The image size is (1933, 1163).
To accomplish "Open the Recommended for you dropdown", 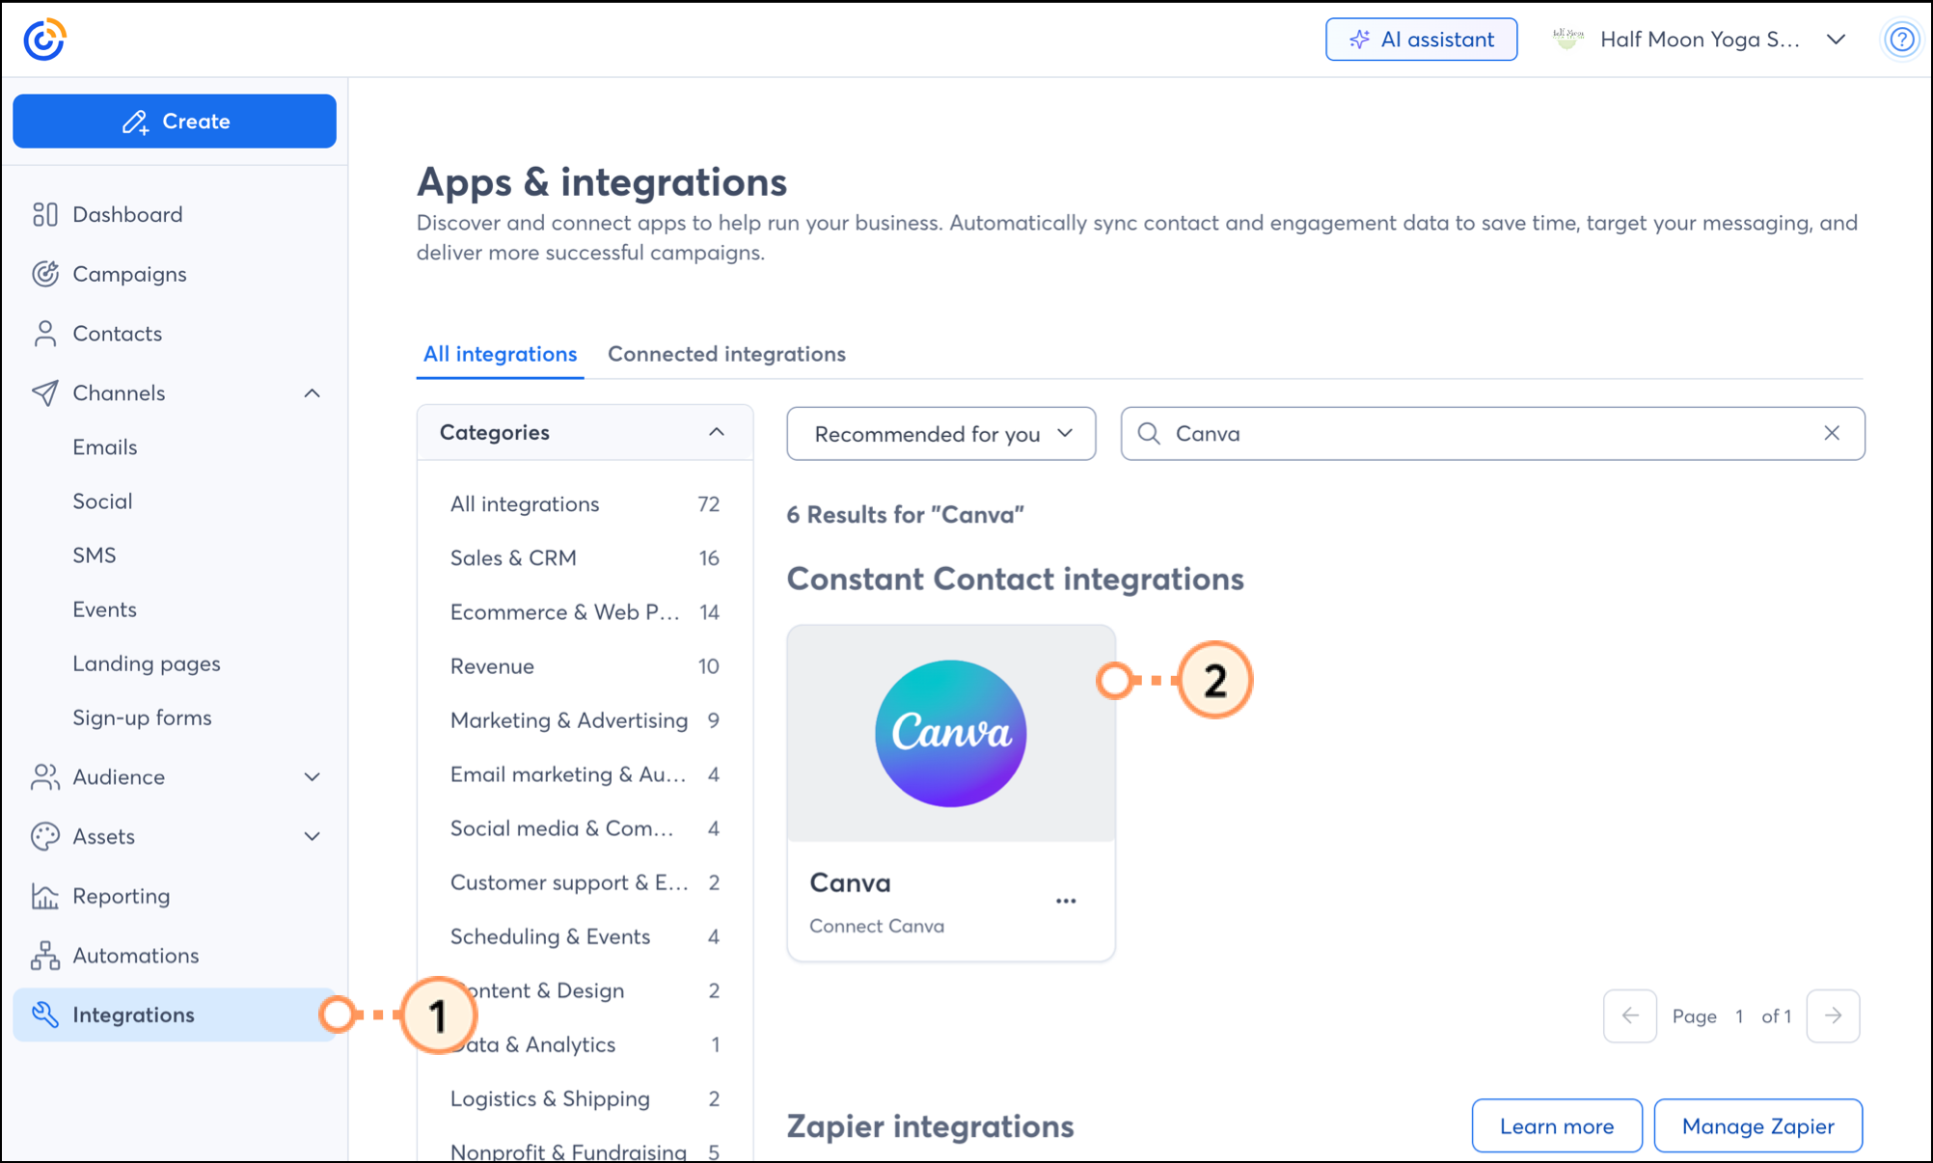I will point(940,434).
